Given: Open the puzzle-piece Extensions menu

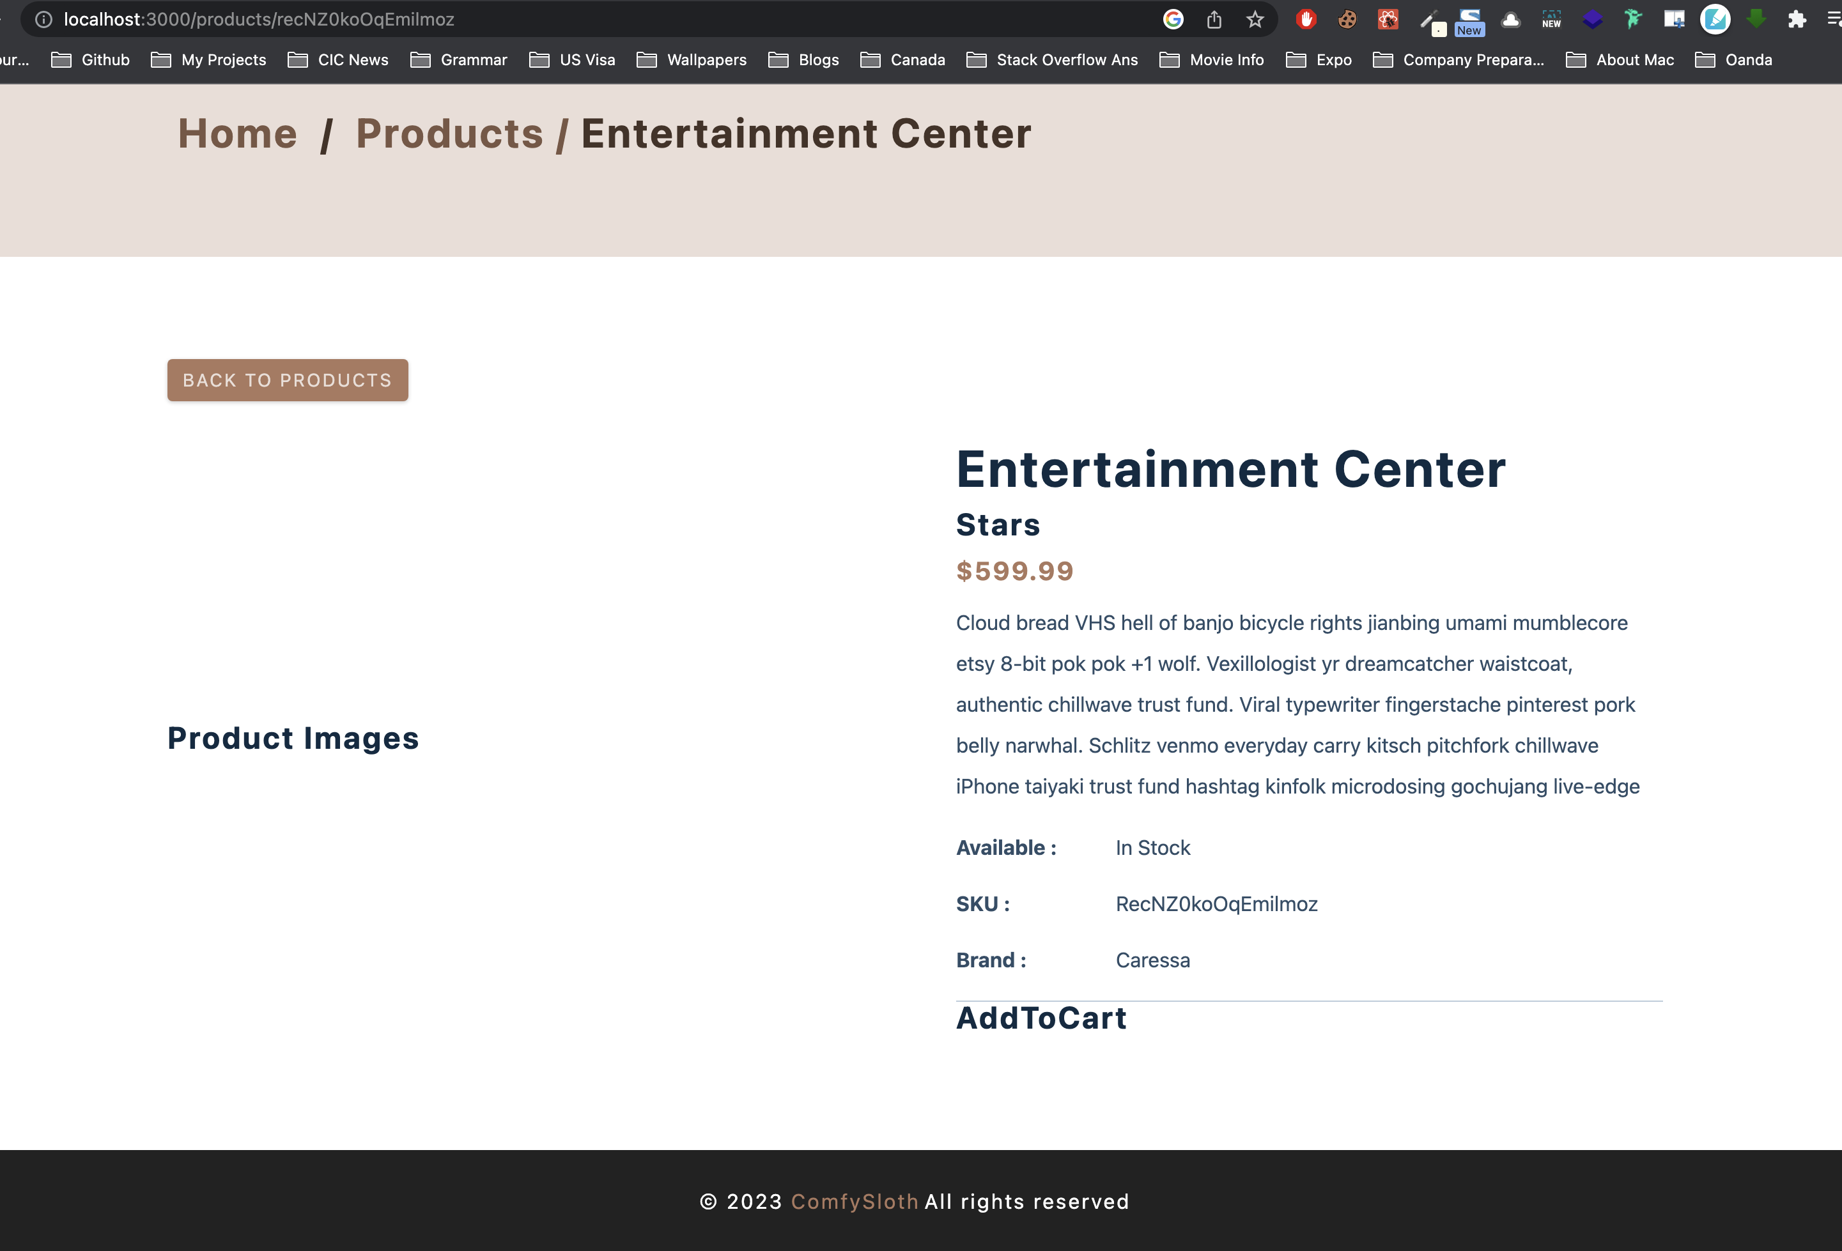Looking at the screenshot, I should pyautogui.click(x=1797, y=19).
